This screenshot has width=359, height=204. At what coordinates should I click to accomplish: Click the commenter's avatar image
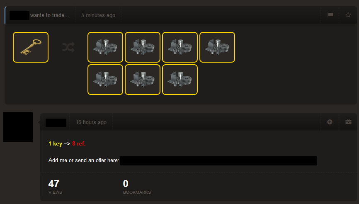point(18,127)
